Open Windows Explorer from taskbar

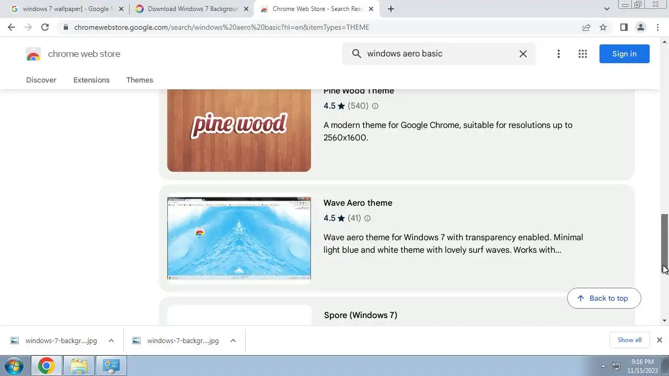pyautogui.click(x=79, y=366)
